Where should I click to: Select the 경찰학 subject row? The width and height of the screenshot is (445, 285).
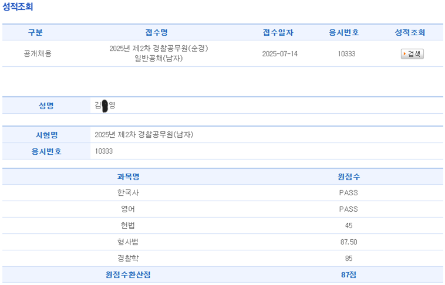128,259
